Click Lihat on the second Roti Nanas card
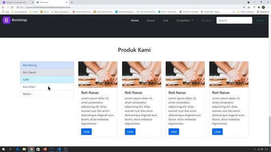 tap(130, 132)
